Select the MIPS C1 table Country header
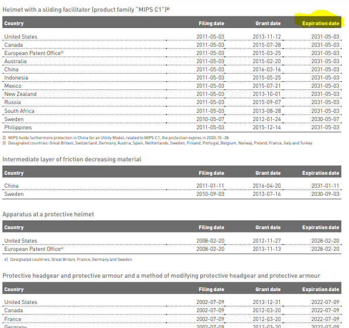This screenshot has height=328, width=349. 14,23
